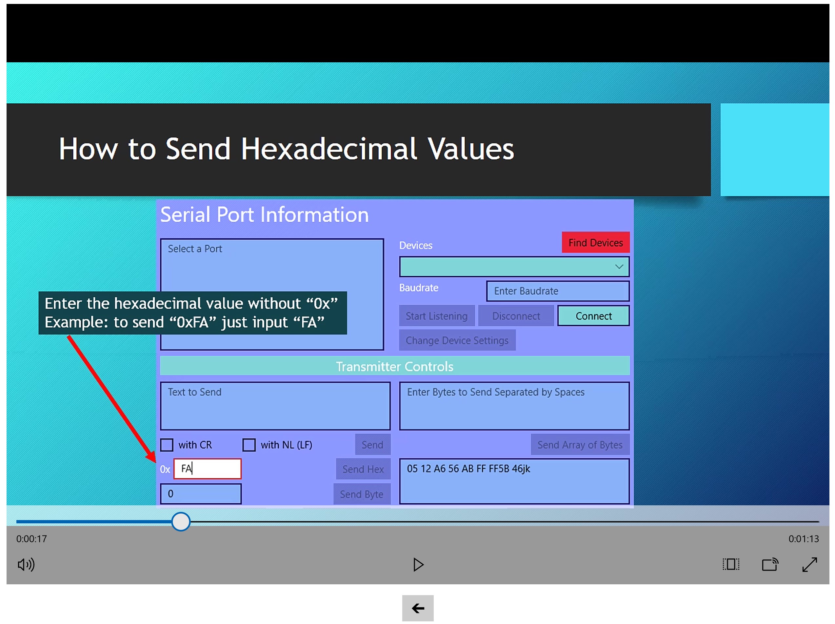Expand the Devices dropdown chevron
835x624 pixels.
coord(619,267)
